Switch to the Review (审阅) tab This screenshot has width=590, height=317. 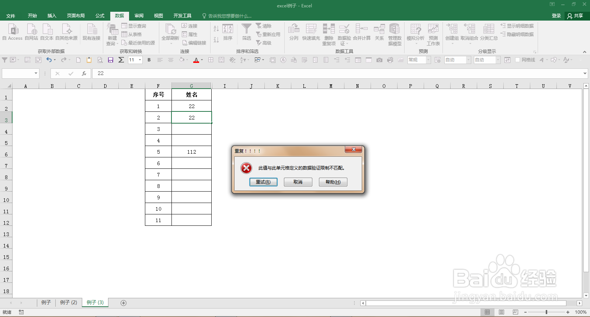click(139, 16)
